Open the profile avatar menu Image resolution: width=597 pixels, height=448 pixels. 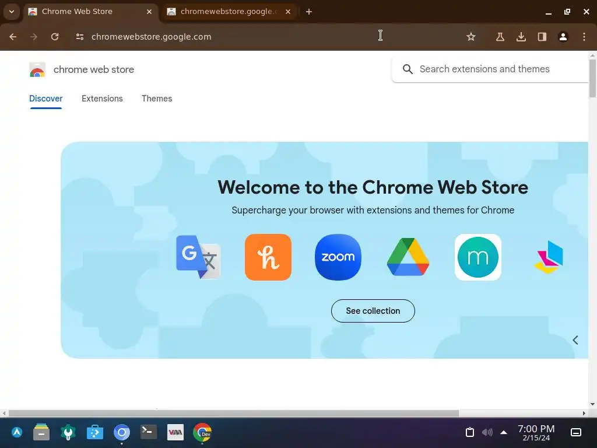tap(563, 37)
